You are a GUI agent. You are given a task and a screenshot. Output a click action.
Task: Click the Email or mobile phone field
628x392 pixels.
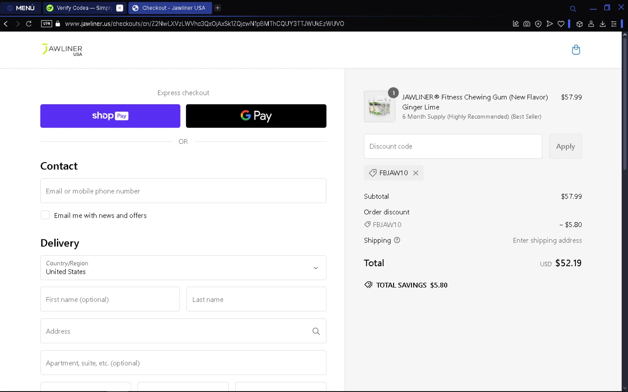click(x=183, y=191)
